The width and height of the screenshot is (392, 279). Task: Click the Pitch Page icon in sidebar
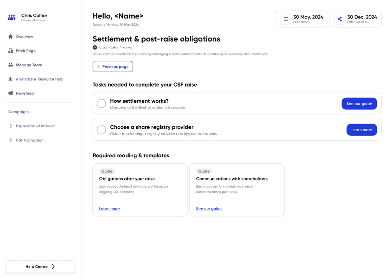(11, 51)
